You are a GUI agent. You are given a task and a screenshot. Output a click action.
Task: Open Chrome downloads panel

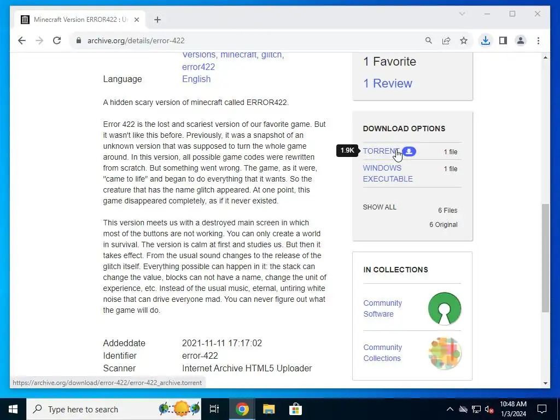coord(486,40)
